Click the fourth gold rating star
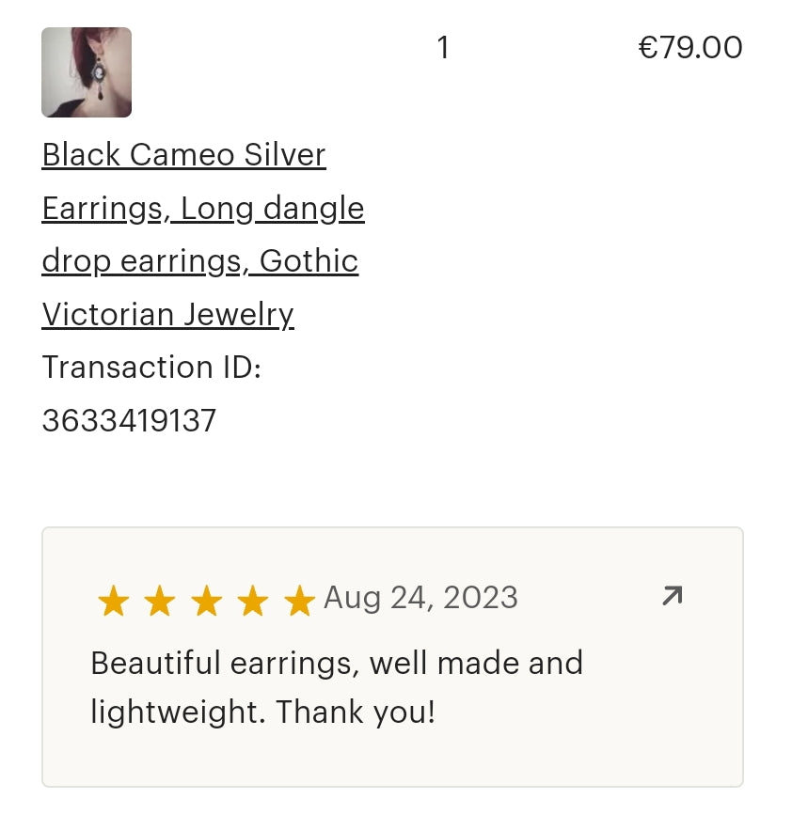Screen dimensions: 792x830 click(252, 601)
